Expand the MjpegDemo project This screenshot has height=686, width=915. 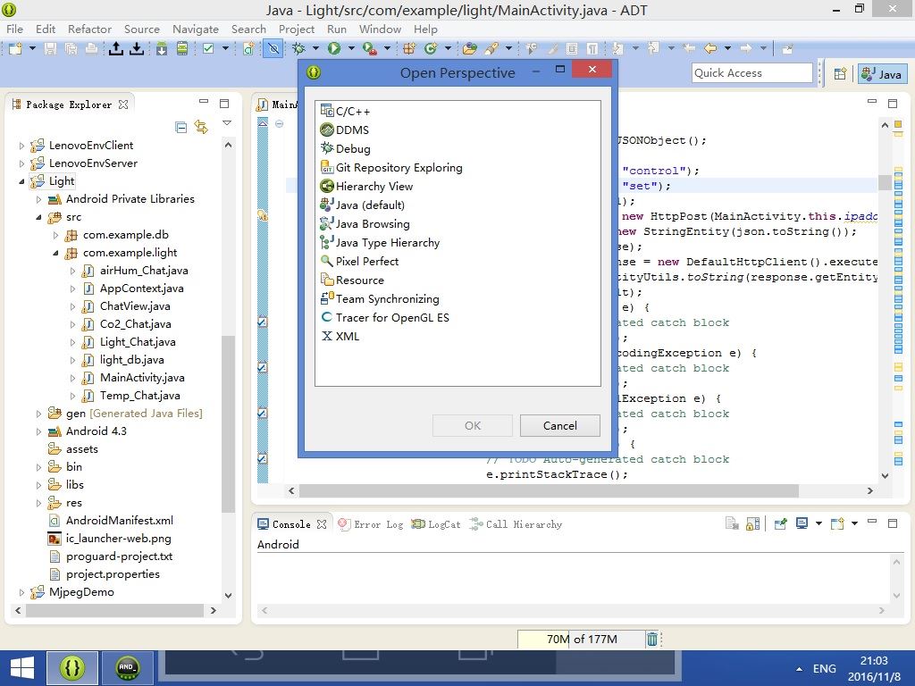(21, 593)
